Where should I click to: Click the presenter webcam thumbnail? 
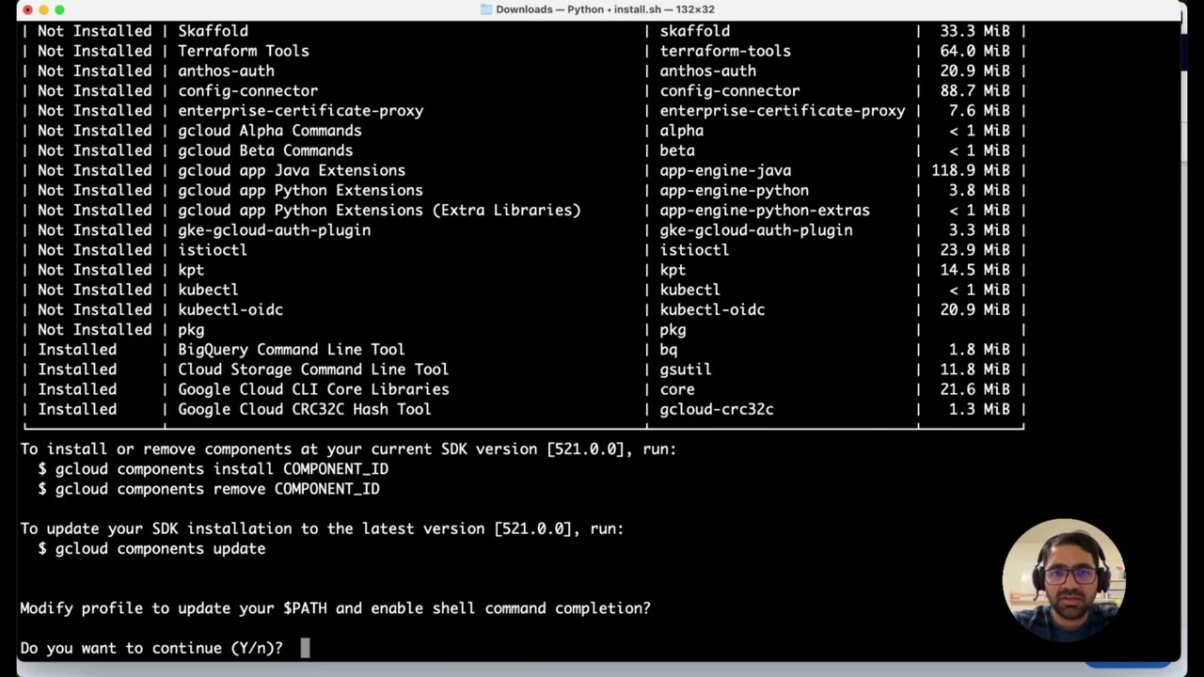click(1064, 579)
